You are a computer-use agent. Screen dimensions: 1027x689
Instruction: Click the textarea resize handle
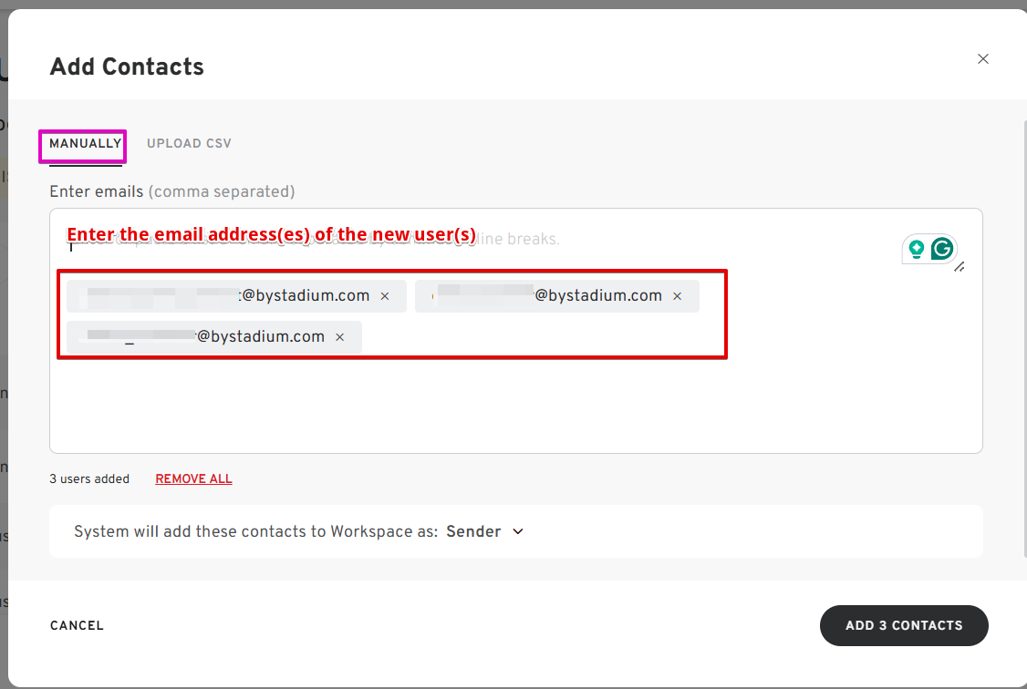[960, 266]
